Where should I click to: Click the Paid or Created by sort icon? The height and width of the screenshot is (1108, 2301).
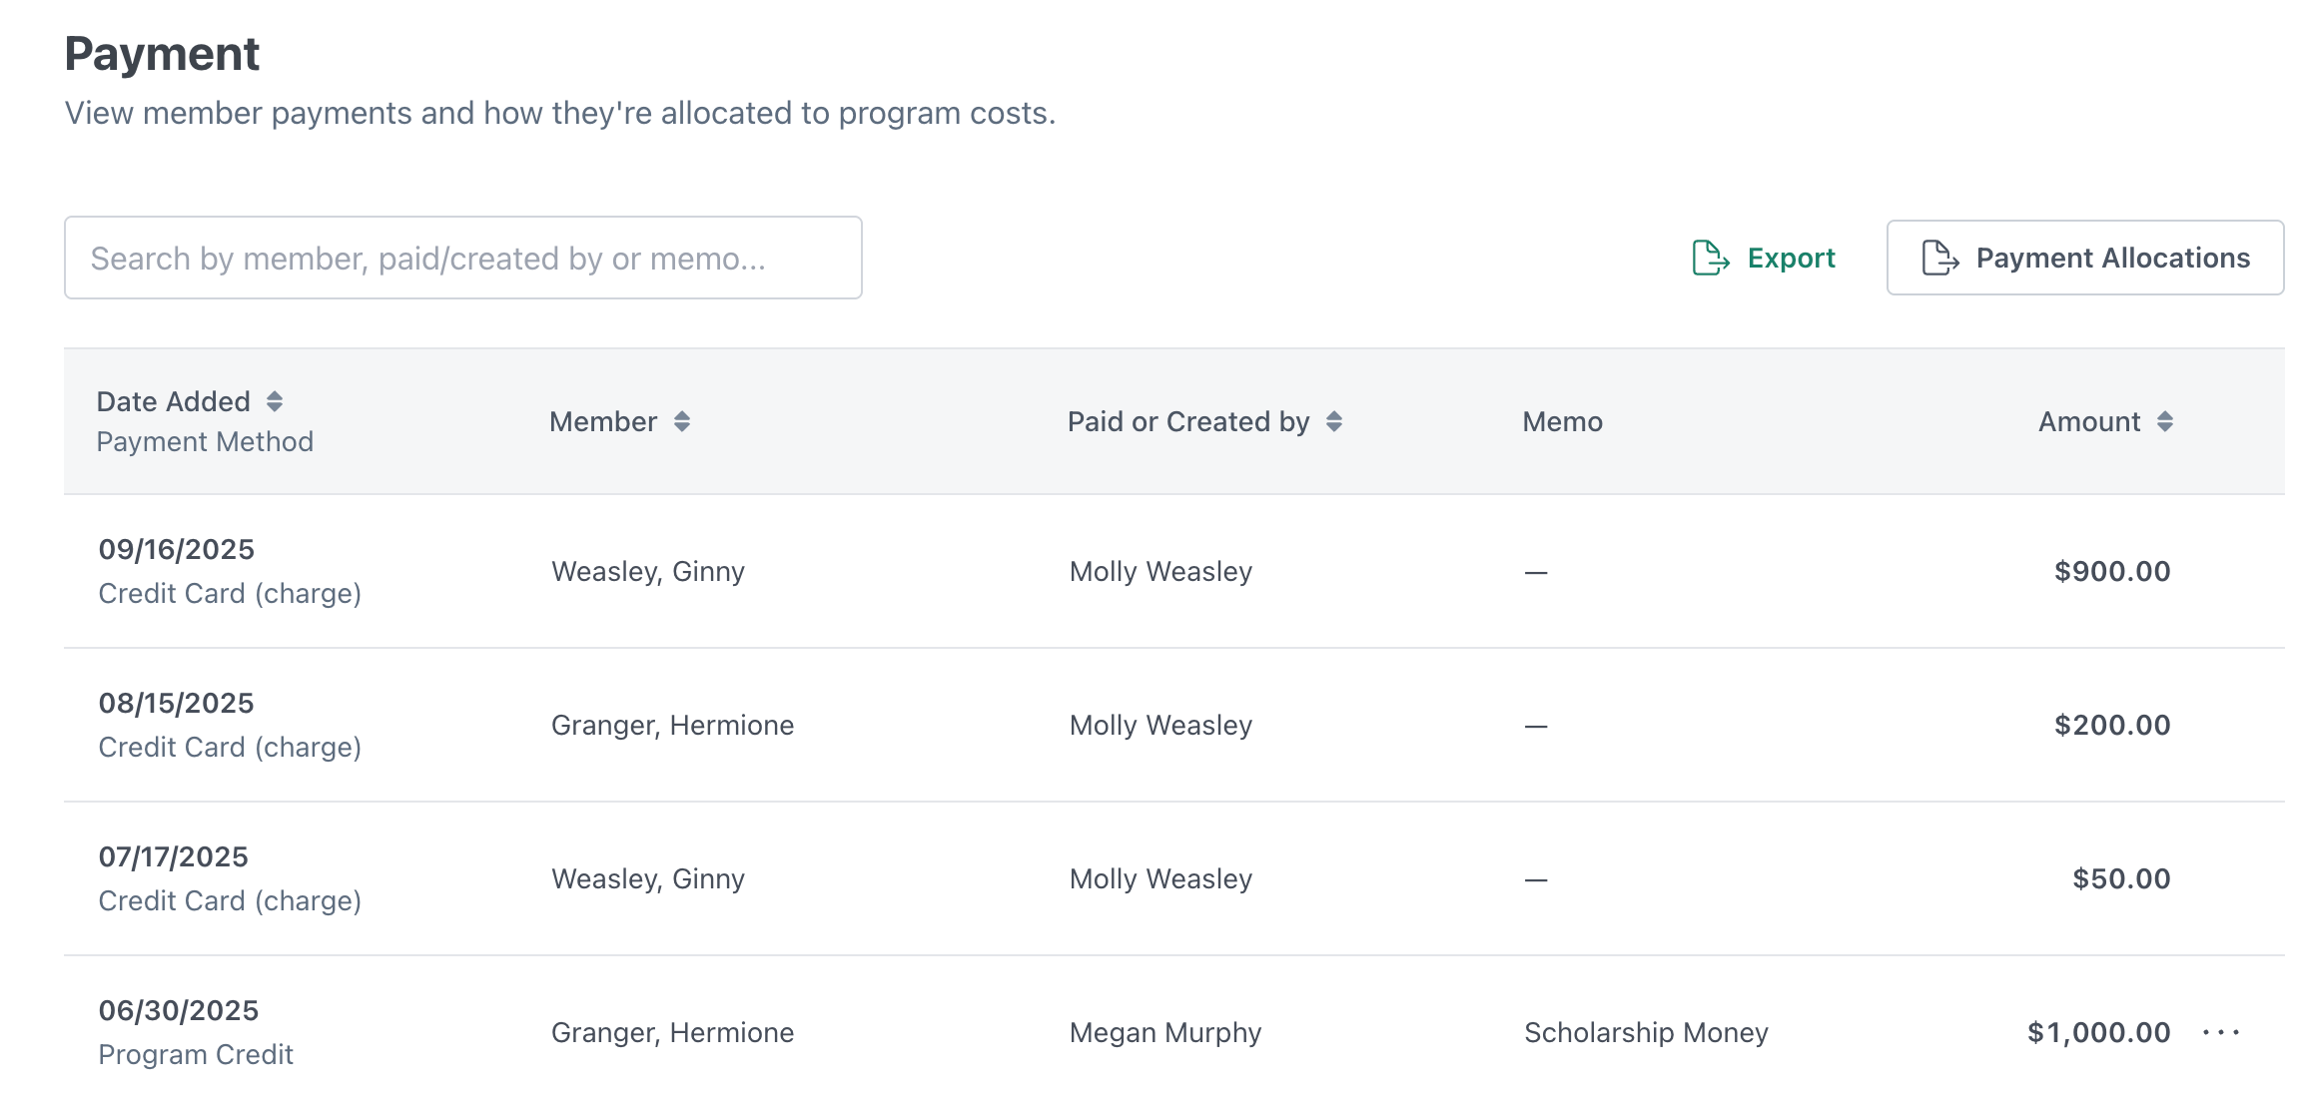click(1334, 421)
